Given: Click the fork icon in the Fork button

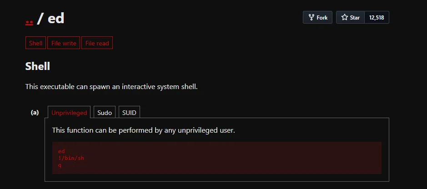Looking at the screenshot, I should [x=311, y=17].
